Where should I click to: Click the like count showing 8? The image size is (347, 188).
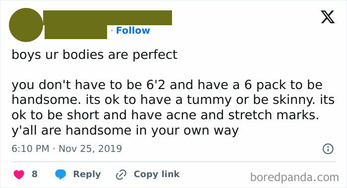[35, 174]
